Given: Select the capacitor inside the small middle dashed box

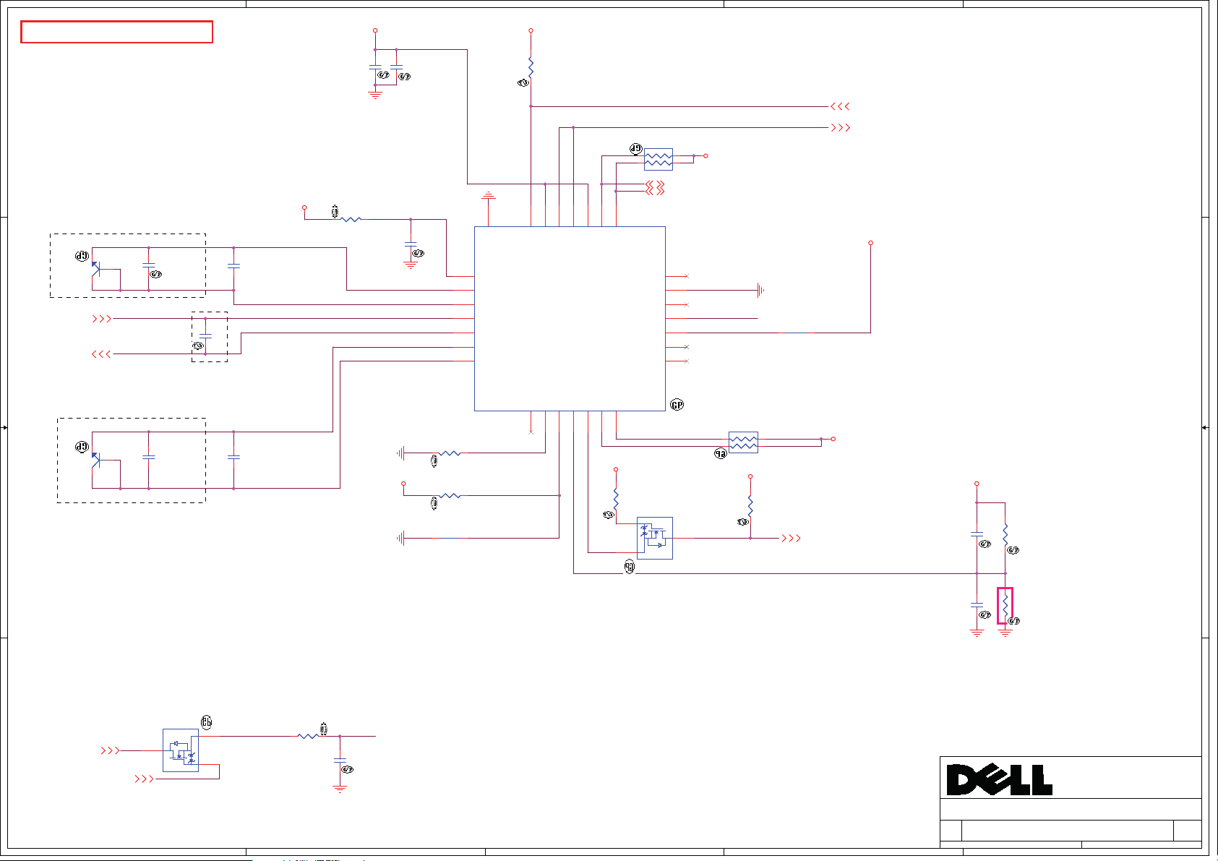Looking at the screenshot, I should pyautogui.click(x=205, y=336).
